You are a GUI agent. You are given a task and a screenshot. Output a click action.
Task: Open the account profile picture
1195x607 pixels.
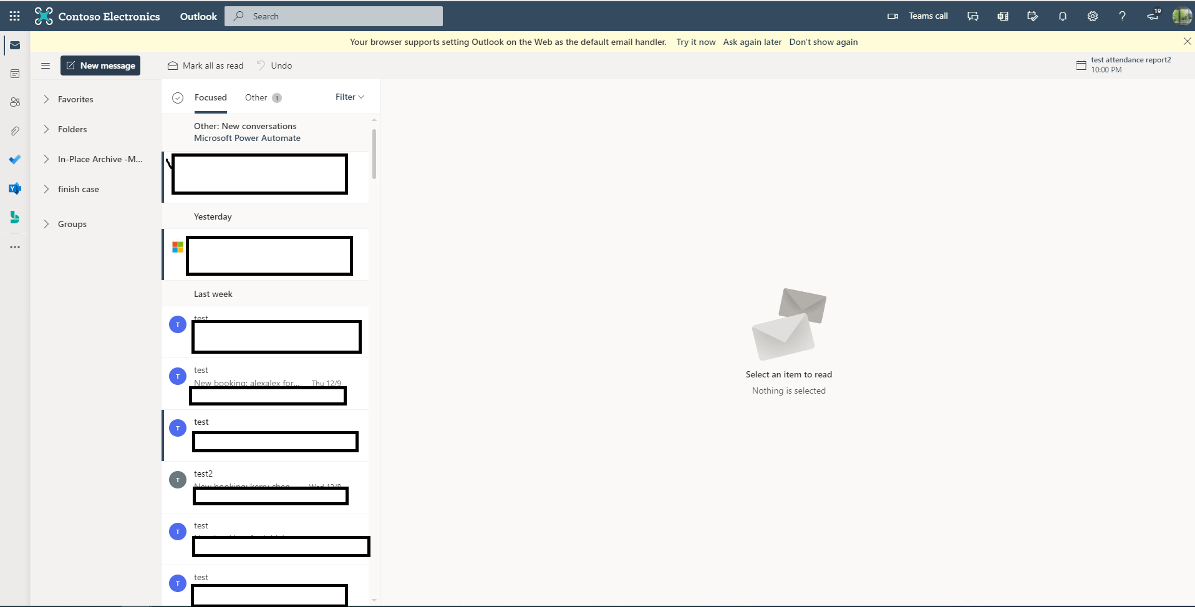point(1182,16)
